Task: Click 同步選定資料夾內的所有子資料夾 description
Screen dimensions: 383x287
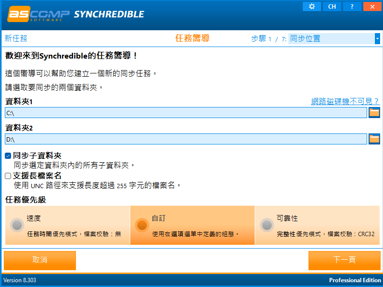Action: pyautogui.click(x=74, y=165)
